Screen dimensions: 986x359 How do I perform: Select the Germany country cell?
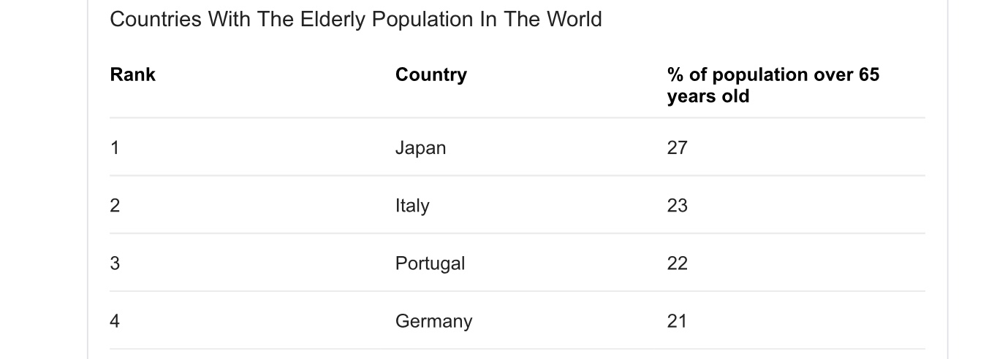coord(433,321)
